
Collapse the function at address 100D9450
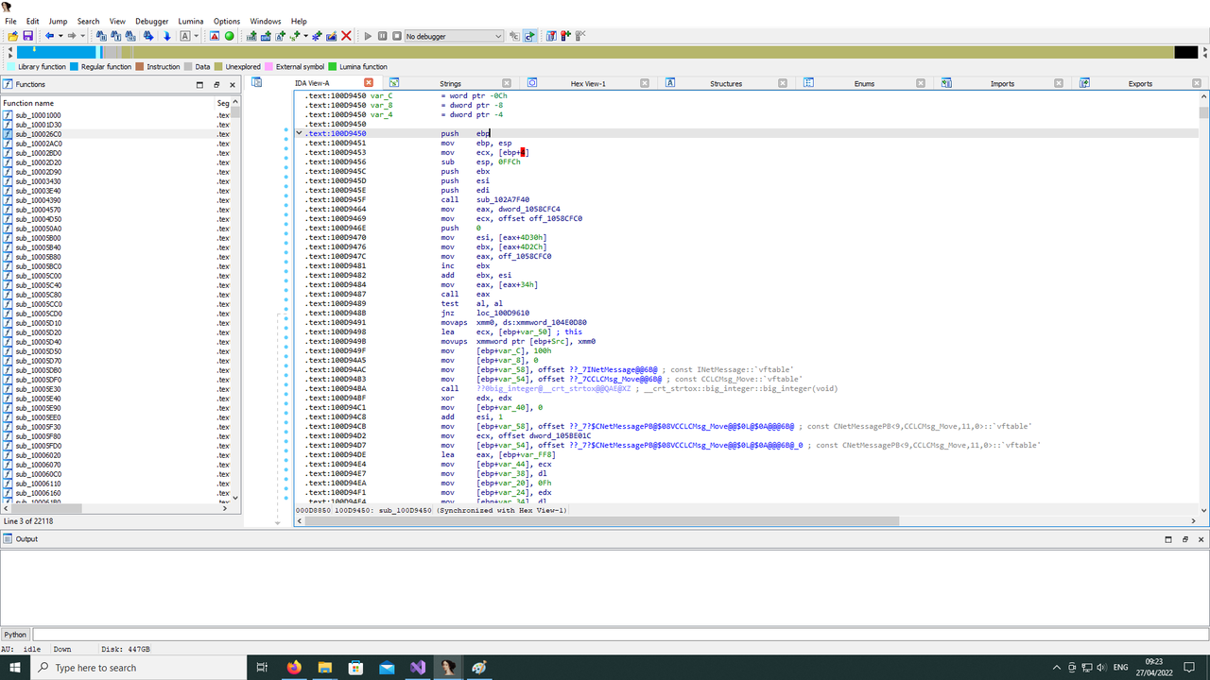[x=299, y=132]
